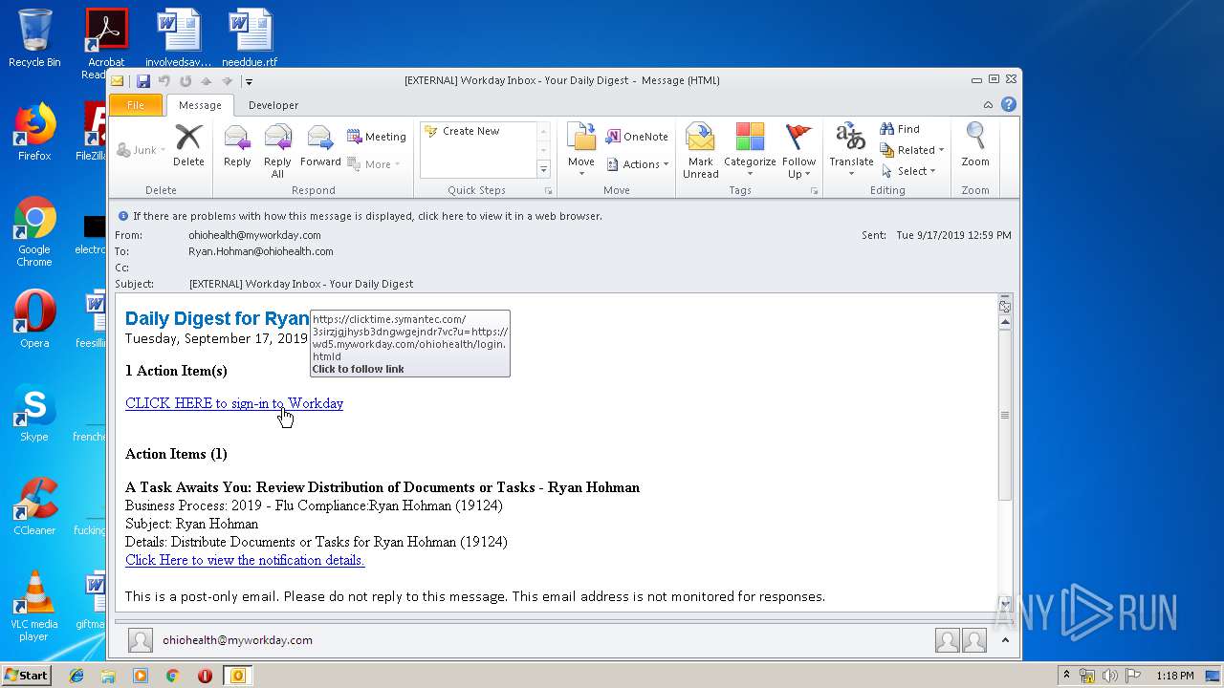Open CCleaner desktop shortcut
This screenshot has height=688, width=1224.
[x=34, y=506]
